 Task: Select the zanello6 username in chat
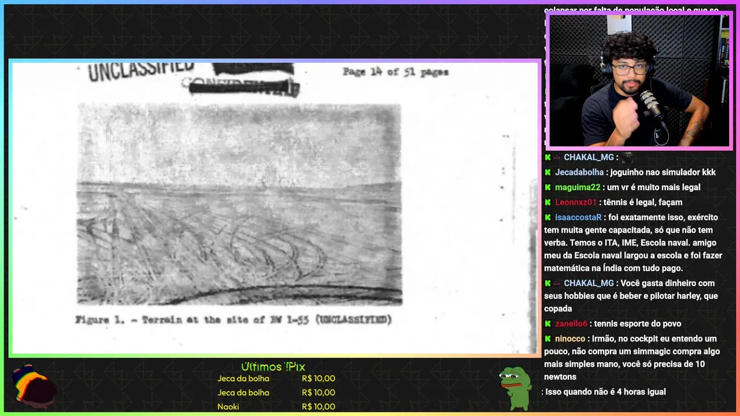coord(571,324)
